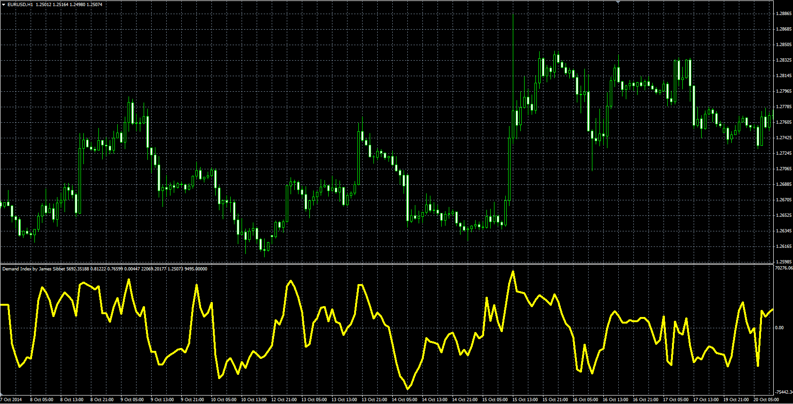
Task: Click the 8 Oct 21:00 time label
Action: (102, 400)
